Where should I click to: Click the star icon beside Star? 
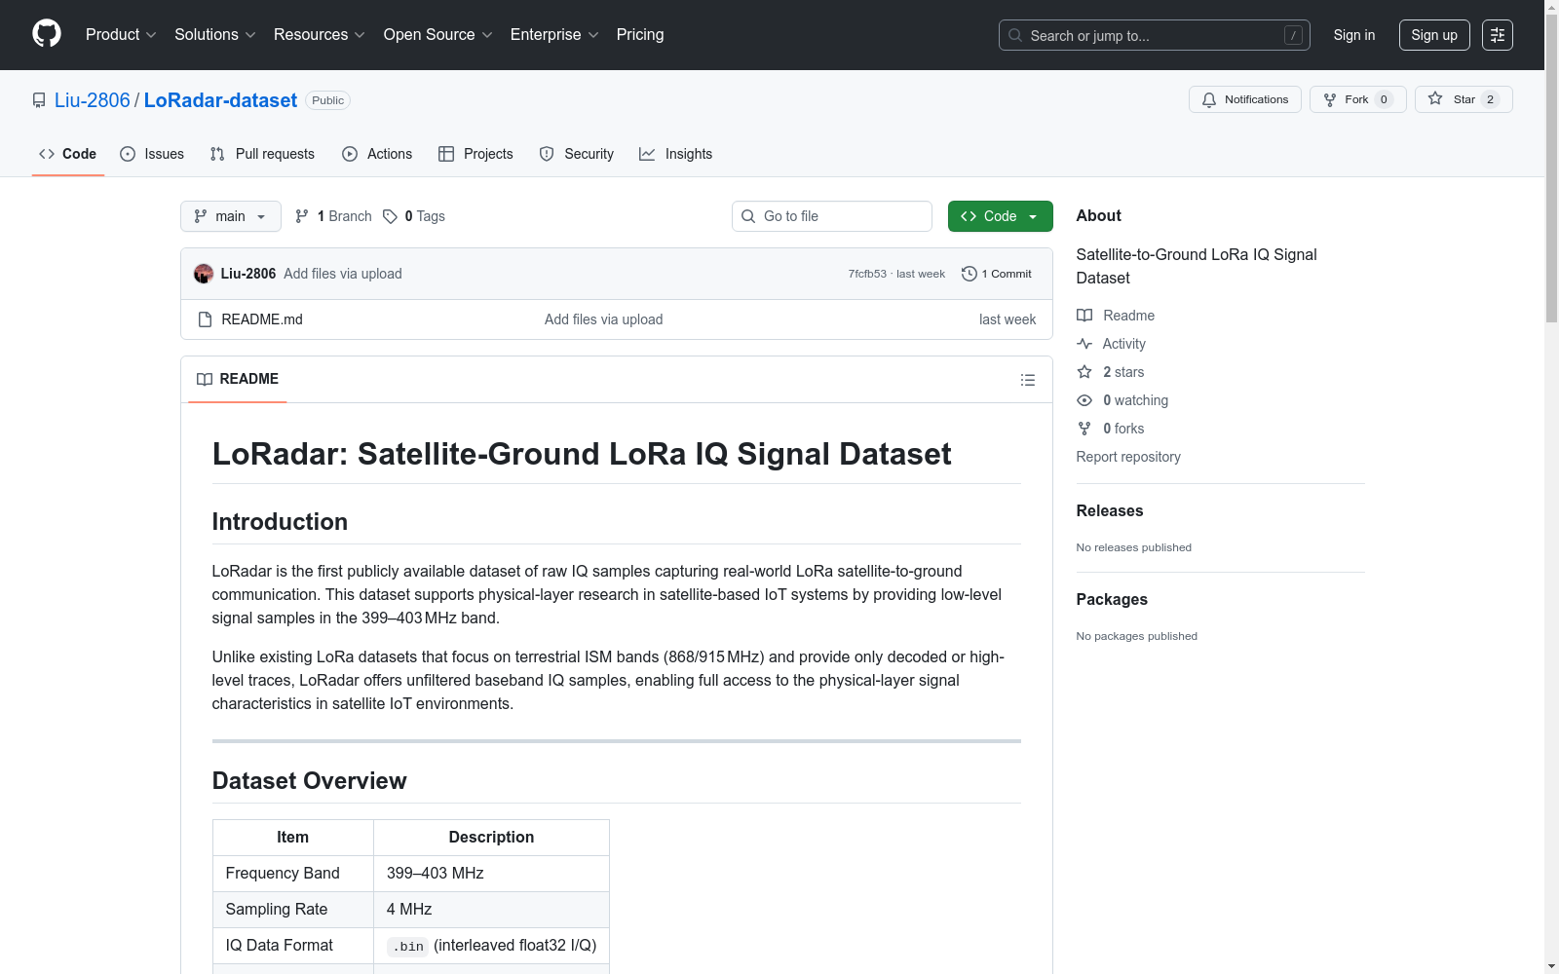(x=1435, y=99)
